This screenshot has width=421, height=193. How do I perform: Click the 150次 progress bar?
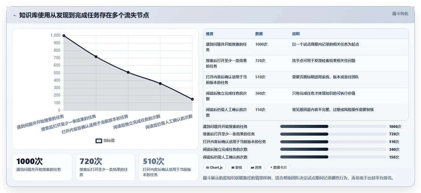pyautogui.click(x=333, y=157)
